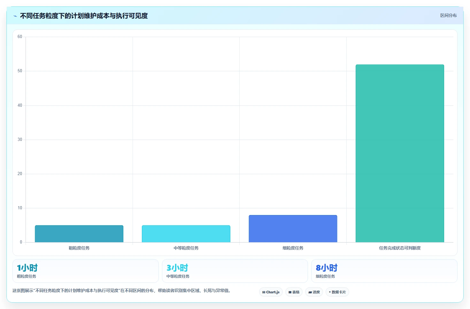Click the y-axis value 10
Viewport: 470px width, 309px height.
(x=20, y=208)
